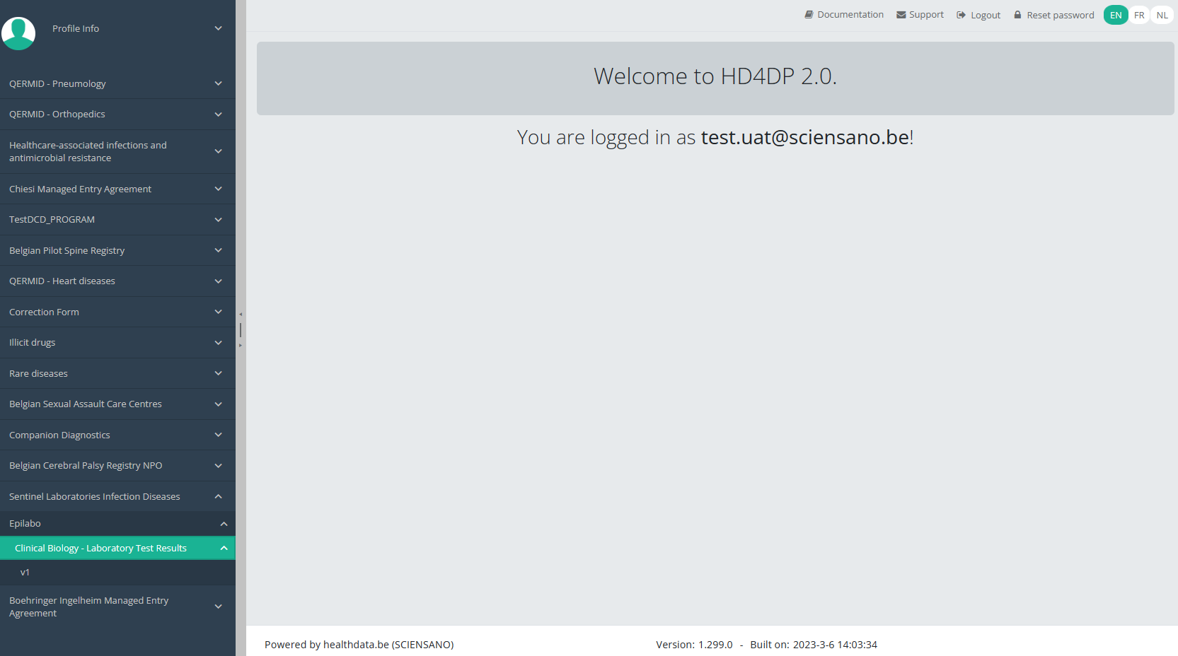Click the Support envelope icon
This screenshot has height=656, width=1178.
(901, 15)
